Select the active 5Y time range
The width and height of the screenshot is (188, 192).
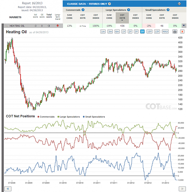(x=142, y=32)
